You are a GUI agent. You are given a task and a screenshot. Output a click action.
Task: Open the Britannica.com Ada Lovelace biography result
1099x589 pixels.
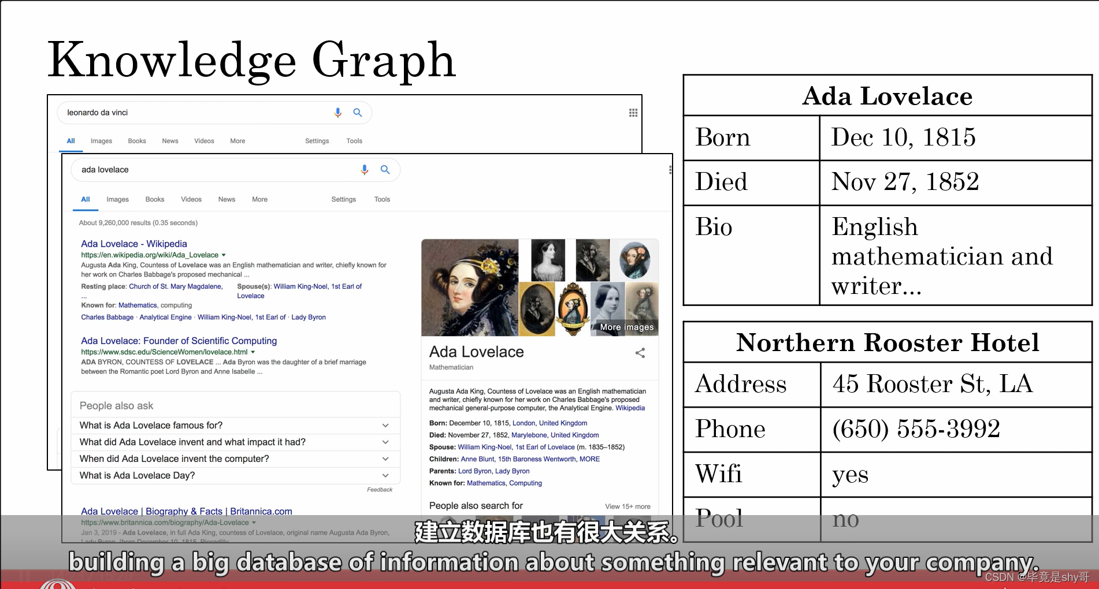(187, 511)
